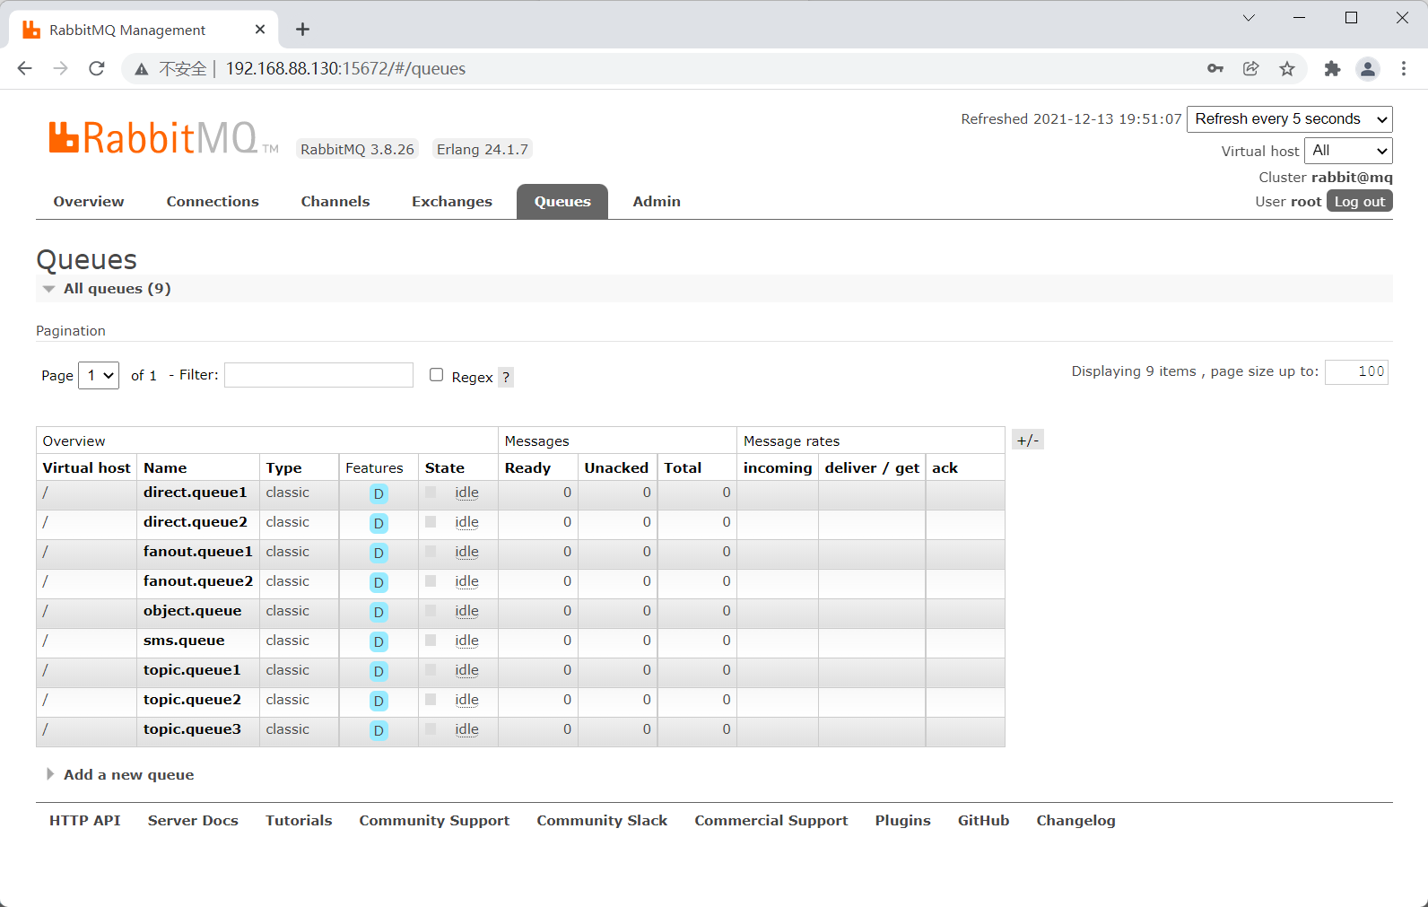This screenshot has width=1428, height=907.
Task: Go to the Overview tab
Action: (89, 202)
